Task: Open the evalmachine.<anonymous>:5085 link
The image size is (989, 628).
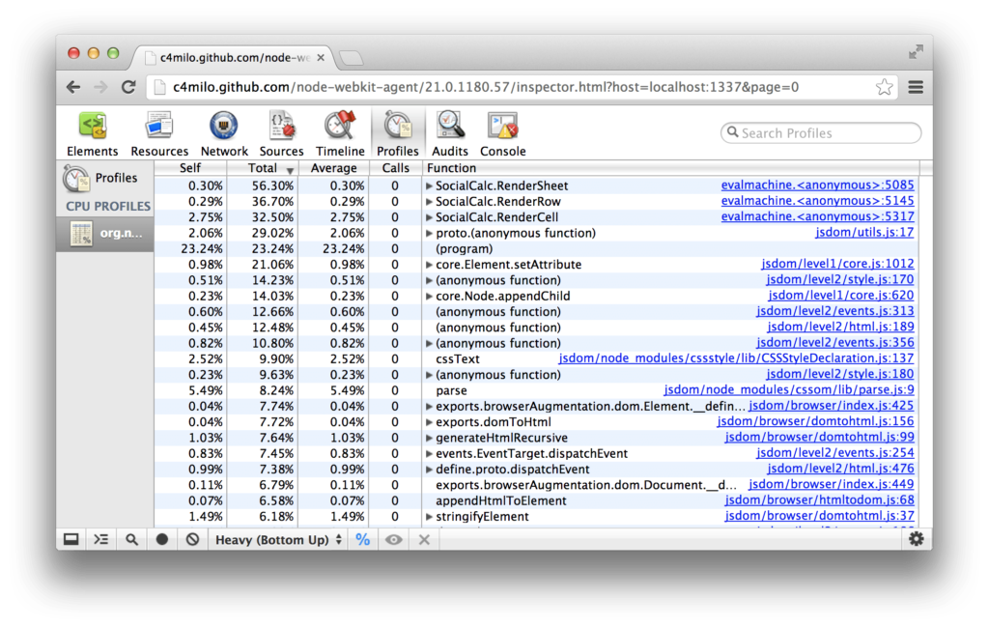Action: [818, 186]
